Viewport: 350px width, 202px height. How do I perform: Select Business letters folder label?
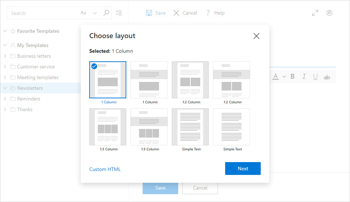point(34,56)
